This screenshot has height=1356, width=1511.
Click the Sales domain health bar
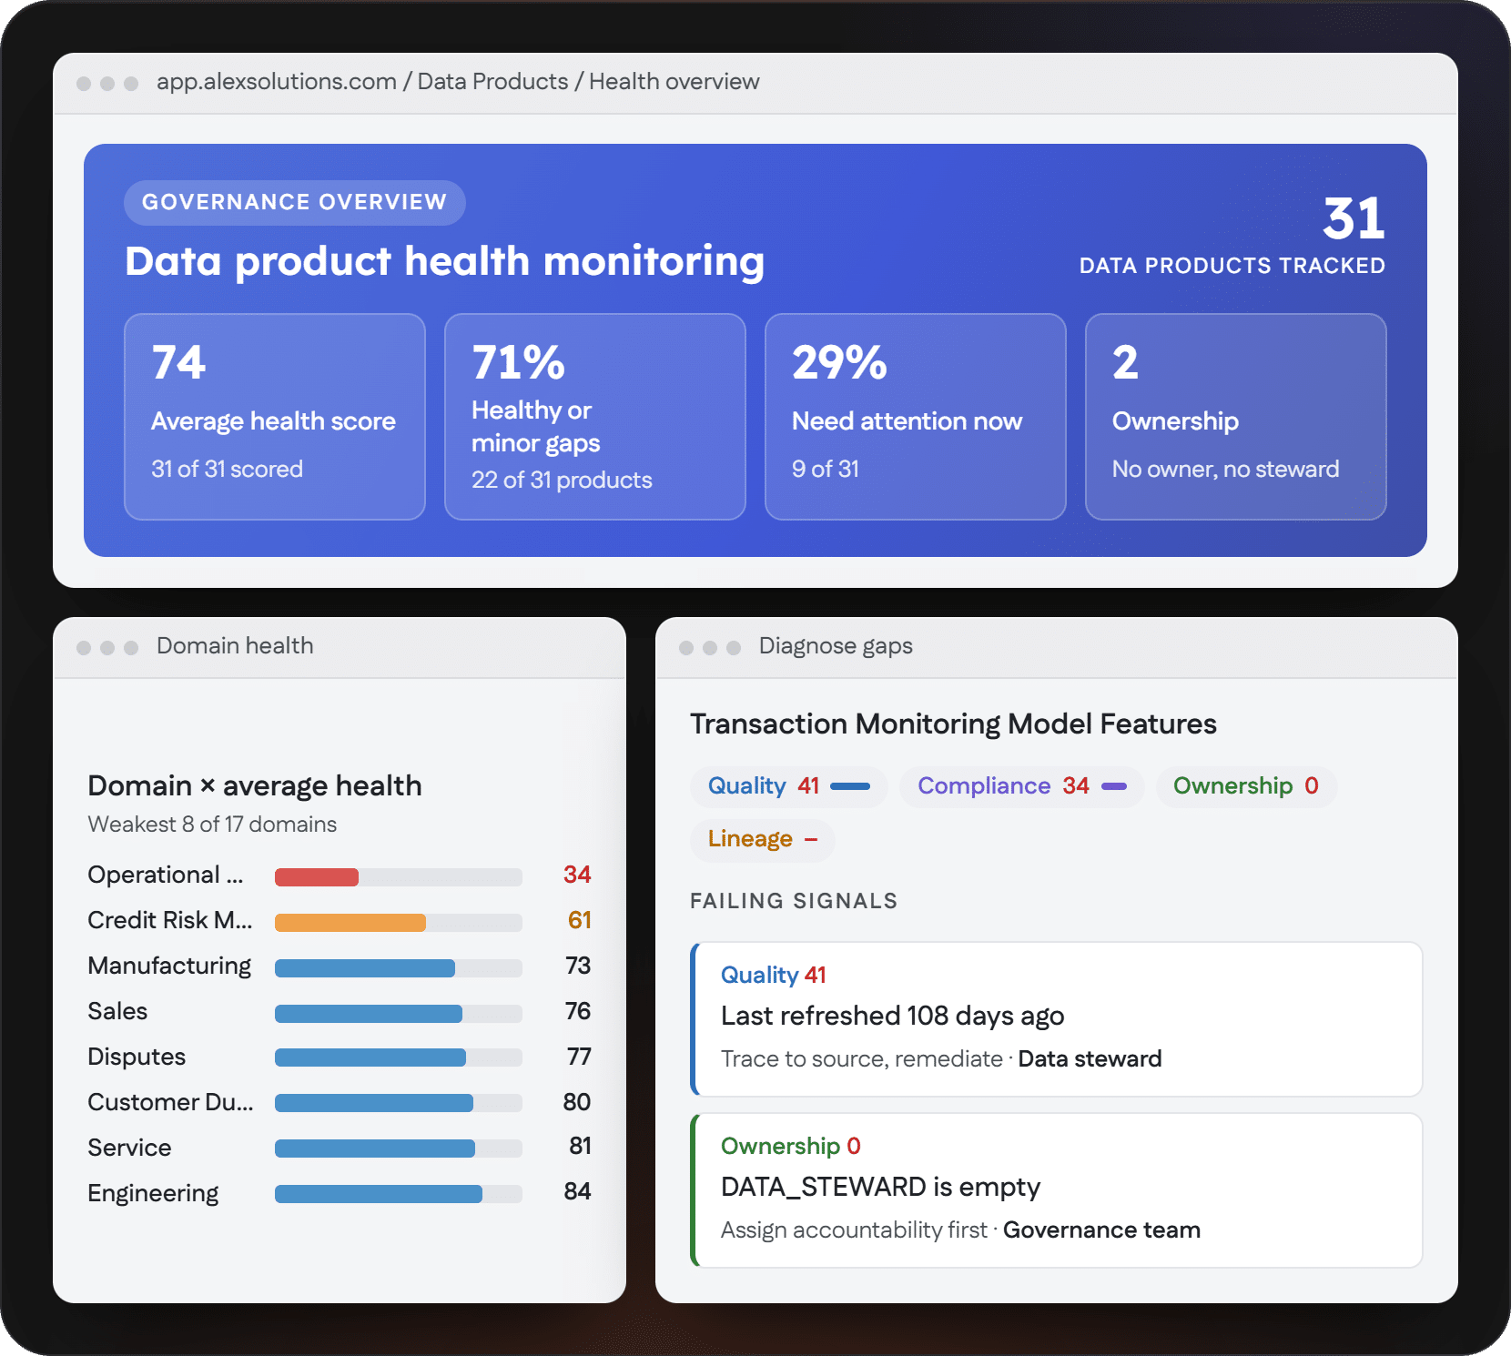click(x=399, y=1014)
